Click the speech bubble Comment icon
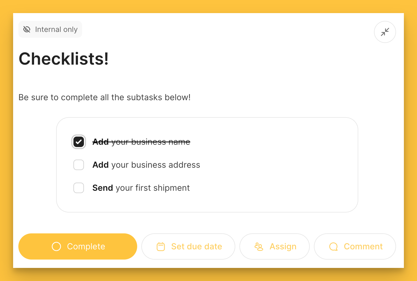The width and height of the screenshot is (417, 281). (333, 246)
